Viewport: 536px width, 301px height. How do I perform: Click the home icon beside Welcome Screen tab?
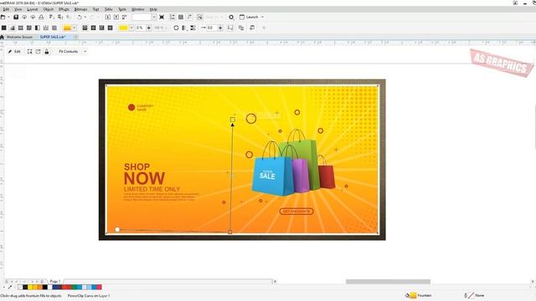[x=2, y=37]
